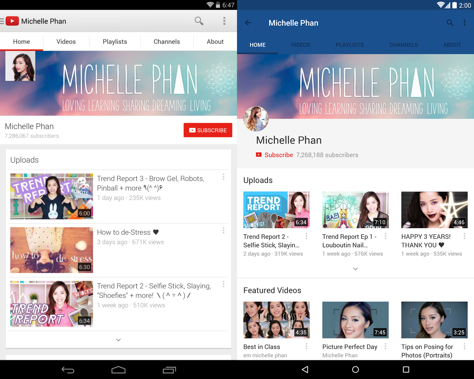
Task: Open the overflow menu in the blue header
Action: pos(464,23)
